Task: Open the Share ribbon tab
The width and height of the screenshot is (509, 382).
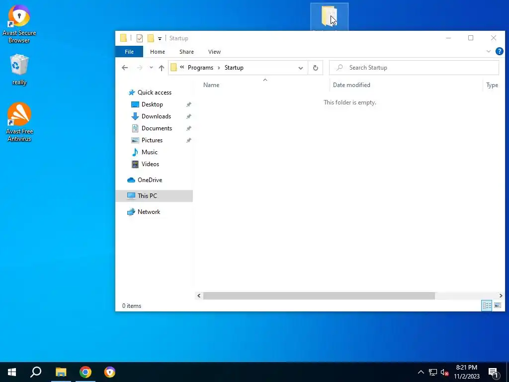Action: click(x=186, y=52)
